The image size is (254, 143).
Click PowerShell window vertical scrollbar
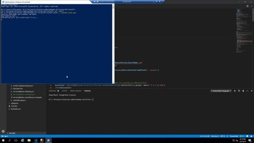pyautogui.click(x=113, y=44)
